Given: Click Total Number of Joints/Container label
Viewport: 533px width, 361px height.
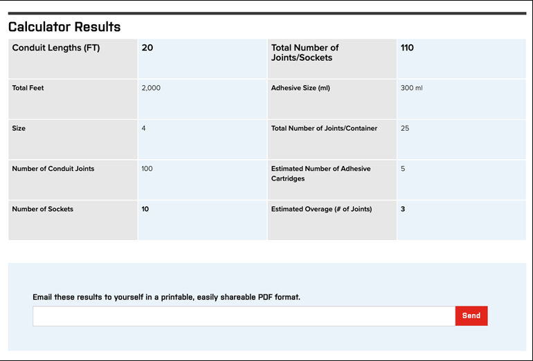Looking at the screenshot, I should click(324, 129).
